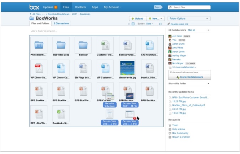Click collaborator Amy White

[x=178, y=48]
